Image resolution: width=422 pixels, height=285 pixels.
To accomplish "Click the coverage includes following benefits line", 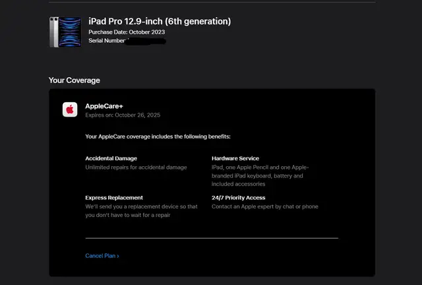I will pos(158,137).
